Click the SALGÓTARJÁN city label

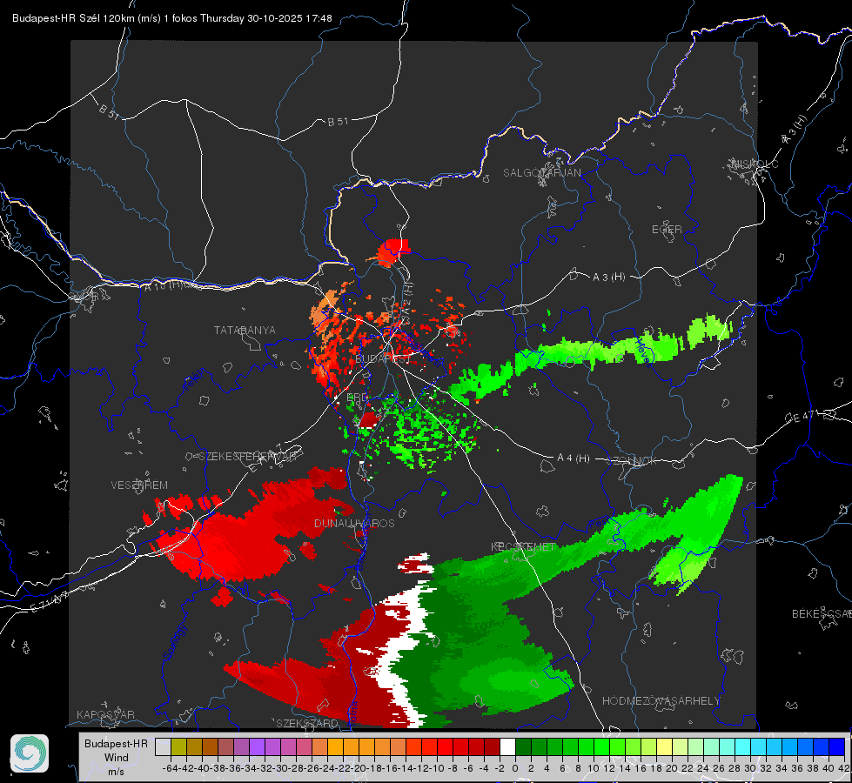click(541, 173)
